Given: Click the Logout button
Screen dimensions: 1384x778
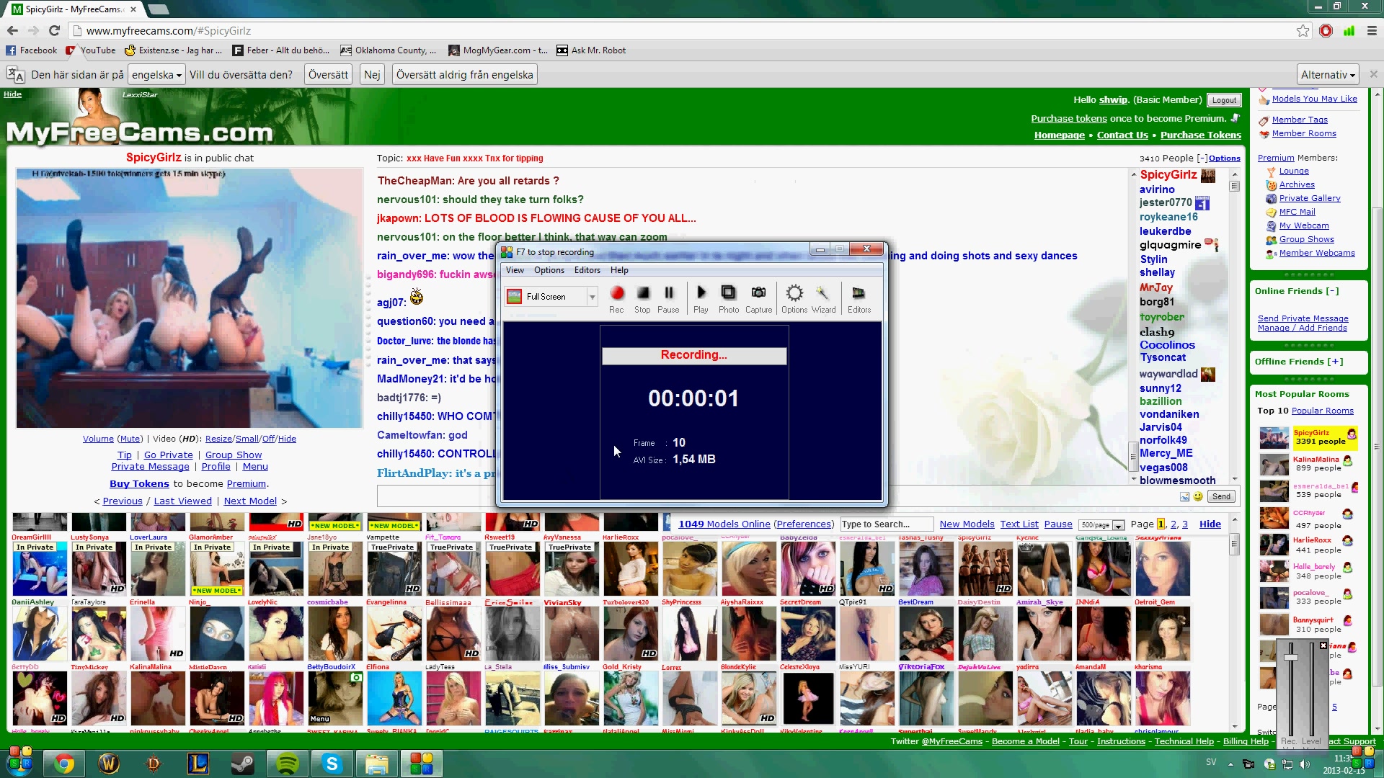Looking at the screenshot, I should click(x=1223, y=100).
